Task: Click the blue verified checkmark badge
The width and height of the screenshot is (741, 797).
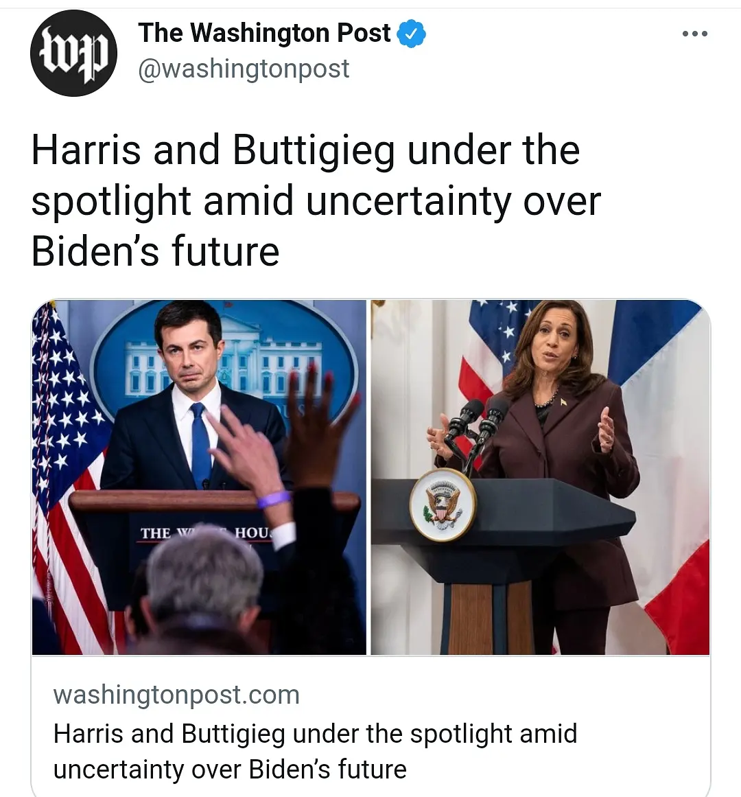Action: [411, 34]
